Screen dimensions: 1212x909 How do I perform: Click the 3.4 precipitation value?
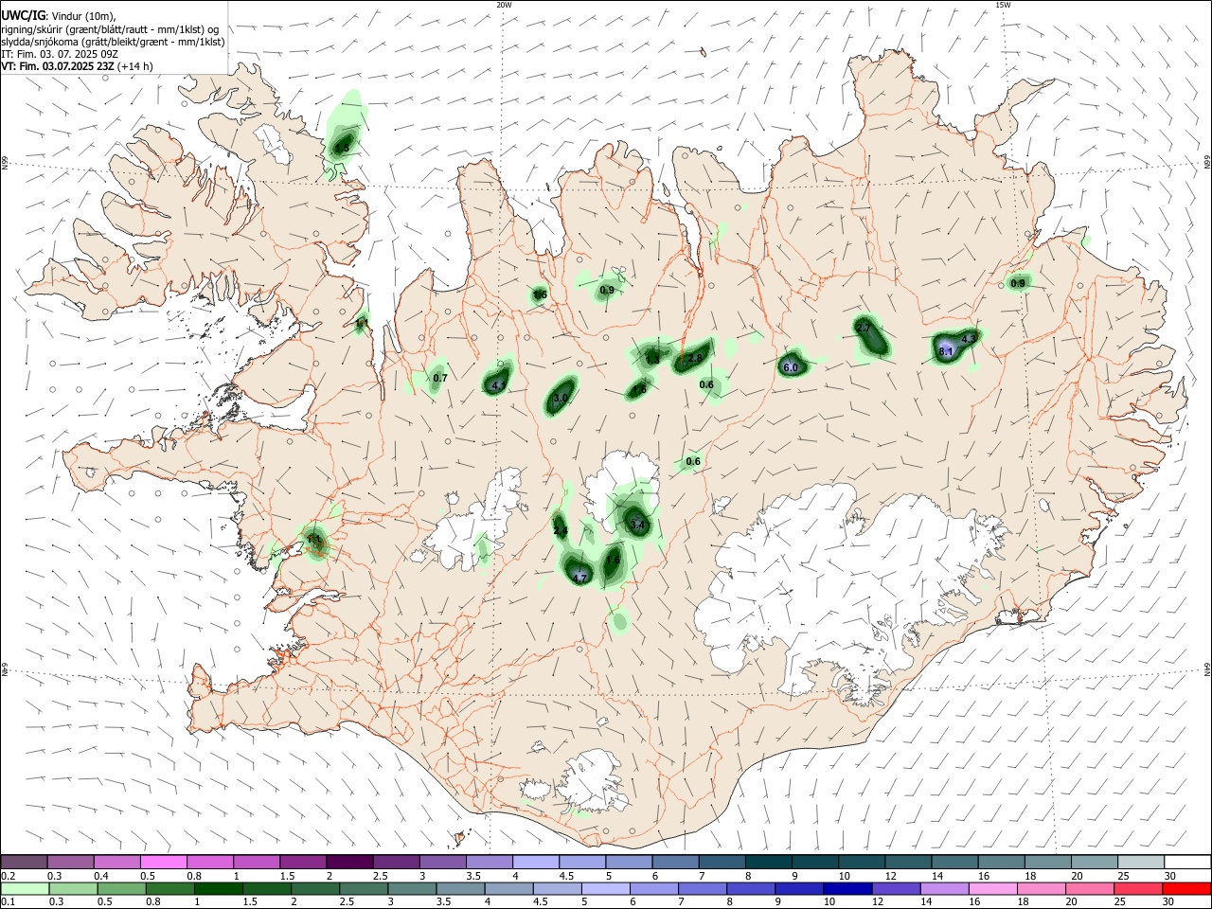tap(637, 525)
